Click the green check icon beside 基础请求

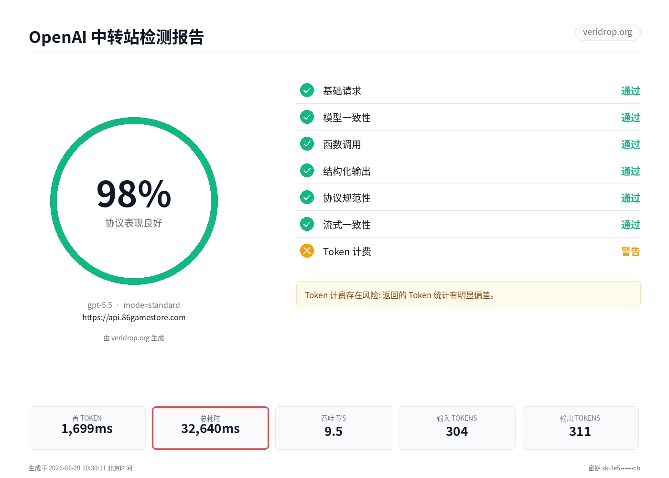pyautogui.click(x=307, y=90)
